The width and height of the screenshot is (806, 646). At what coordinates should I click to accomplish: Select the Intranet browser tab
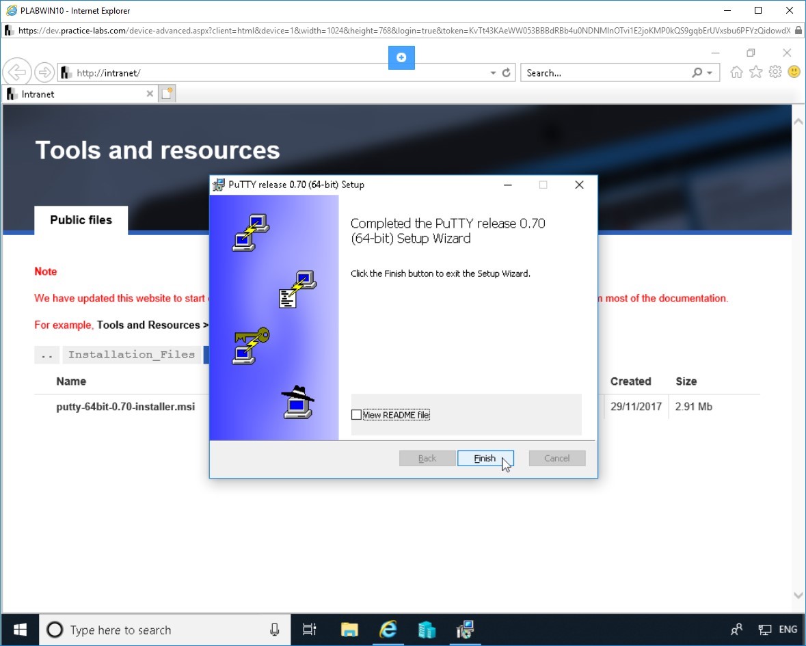[x=80, y=94]
